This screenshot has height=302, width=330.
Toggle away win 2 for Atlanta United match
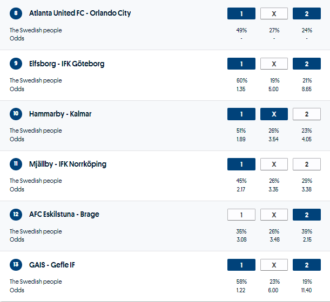(306, 13)
